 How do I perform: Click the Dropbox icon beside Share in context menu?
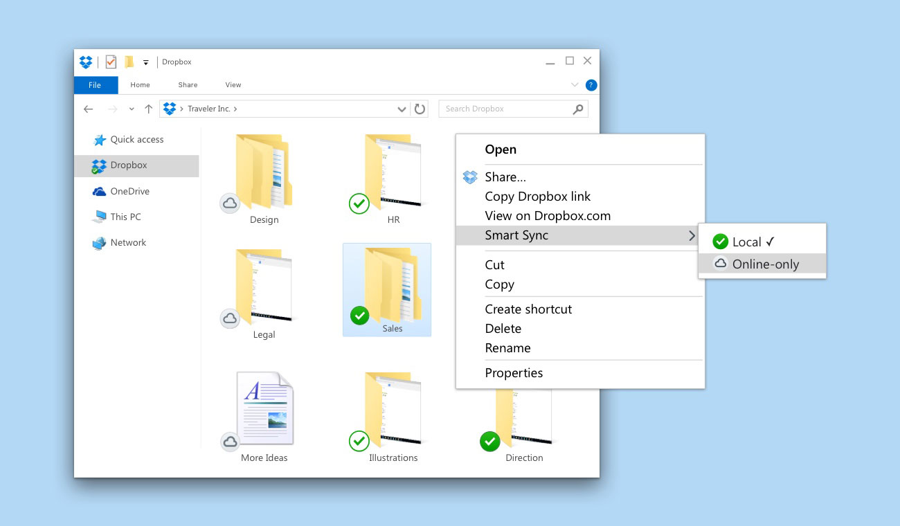pyautogui.click(x=469, y=177)
